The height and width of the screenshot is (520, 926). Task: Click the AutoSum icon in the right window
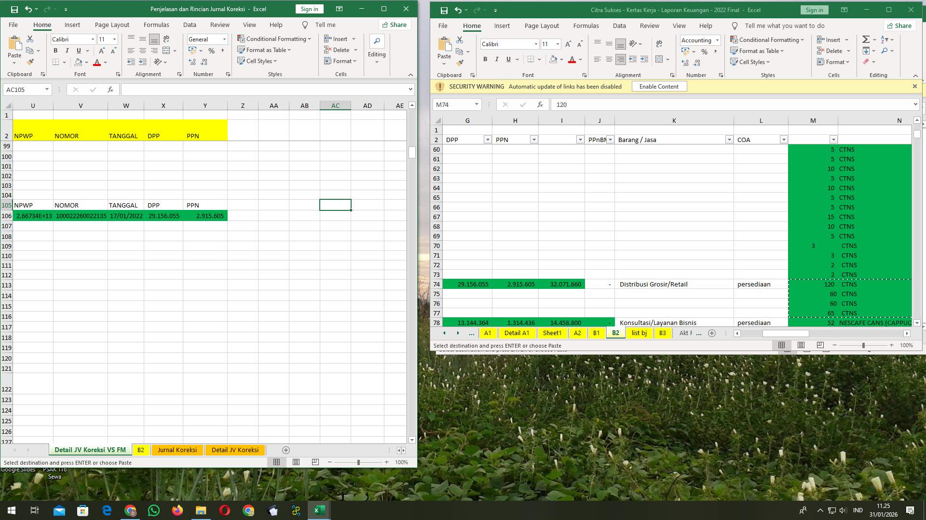(866, 39)
